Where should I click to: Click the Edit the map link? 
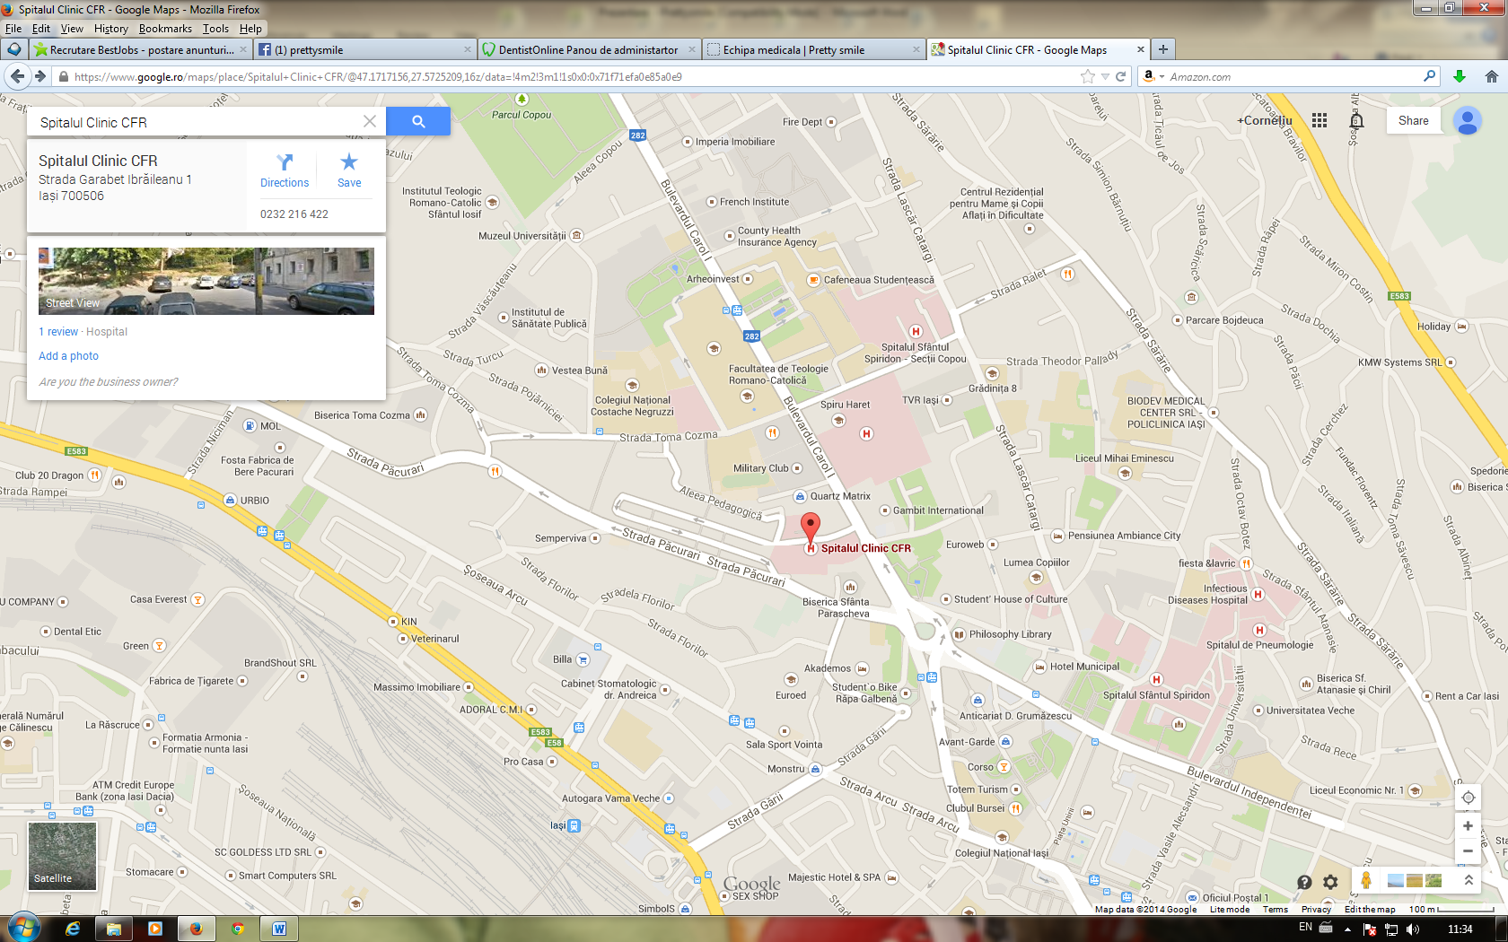(1370, 910)
